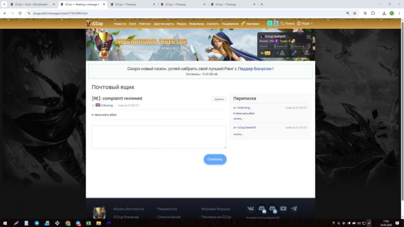Open the Telegram icon in footer
This screenshot has width=404, height=227.
point(294,209)
